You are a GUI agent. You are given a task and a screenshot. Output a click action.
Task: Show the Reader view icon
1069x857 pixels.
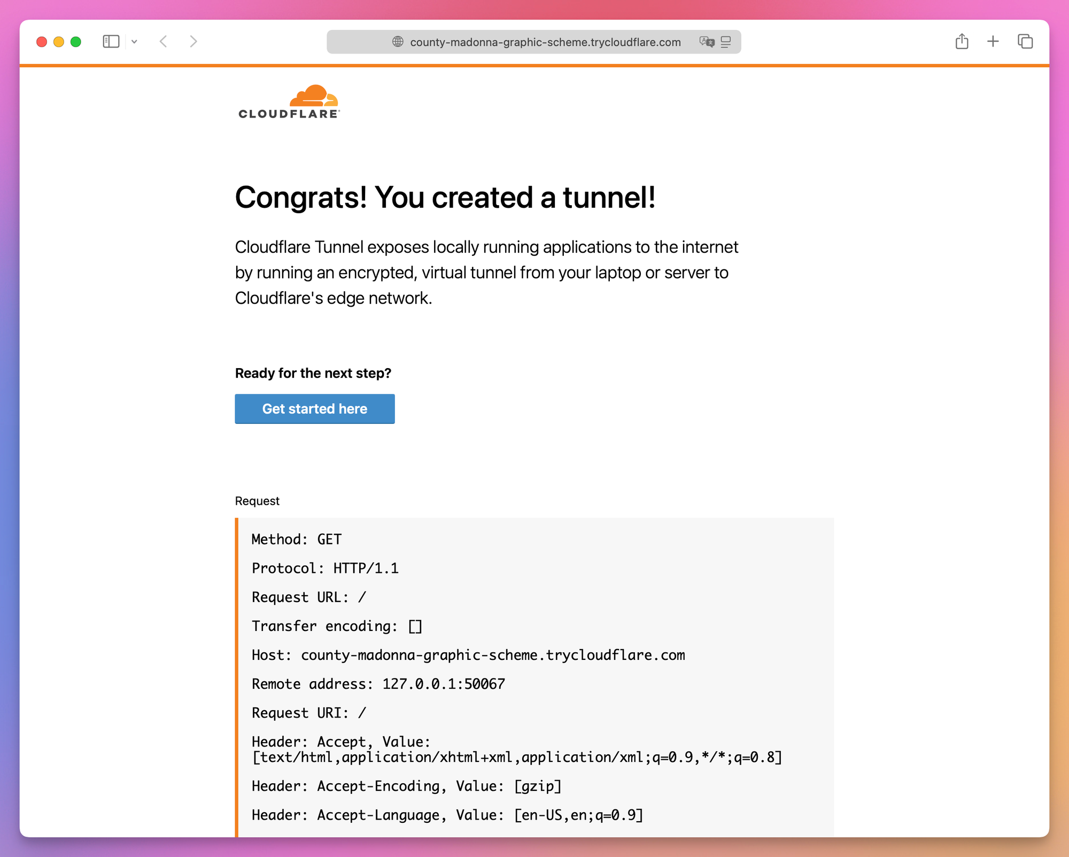(x=726, y=42)
